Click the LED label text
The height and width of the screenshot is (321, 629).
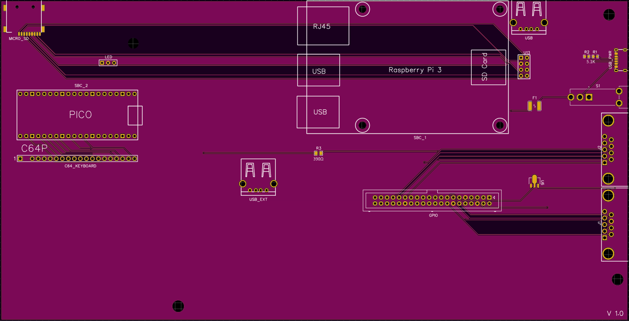click(108, 57)
